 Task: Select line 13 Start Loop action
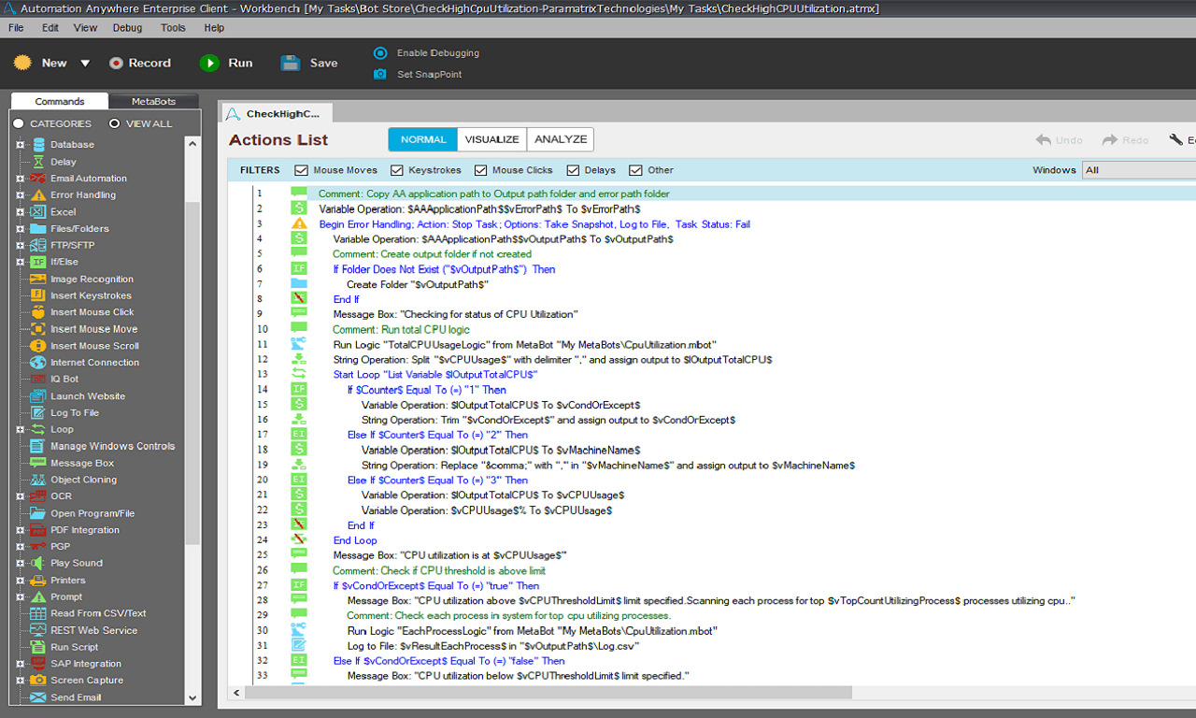coord(435,374)
